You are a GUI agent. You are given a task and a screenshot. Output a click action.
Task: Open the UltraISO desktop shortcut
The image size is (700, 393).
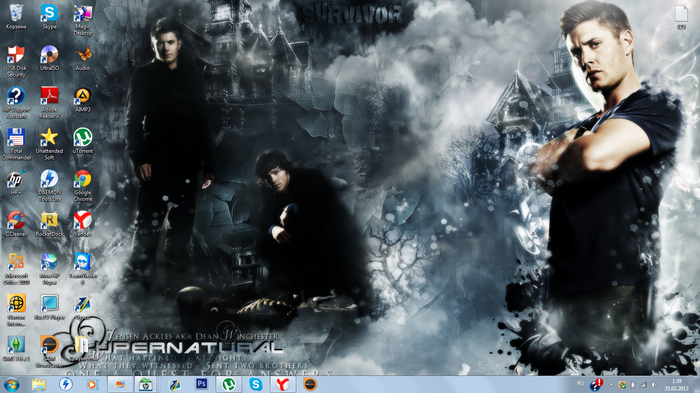tap(49, 55)
